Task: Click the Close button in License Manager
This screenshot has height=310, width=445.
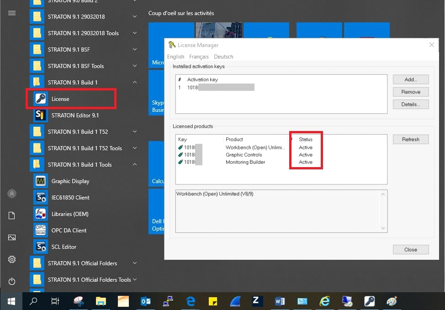Action: click(x=411, y=250)
